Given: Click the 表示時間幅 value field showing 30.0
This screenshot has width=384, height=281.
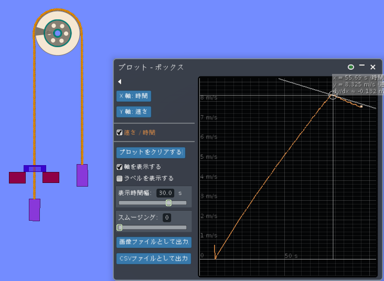Looking at the screenshot, I should click(165, 193).
